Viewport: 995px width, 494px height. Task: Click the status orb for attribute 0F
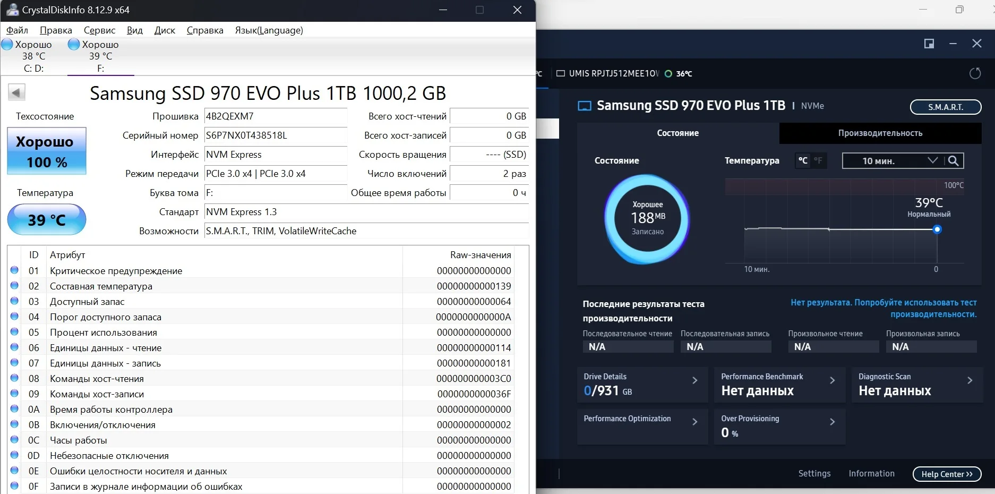coord(14,486)
